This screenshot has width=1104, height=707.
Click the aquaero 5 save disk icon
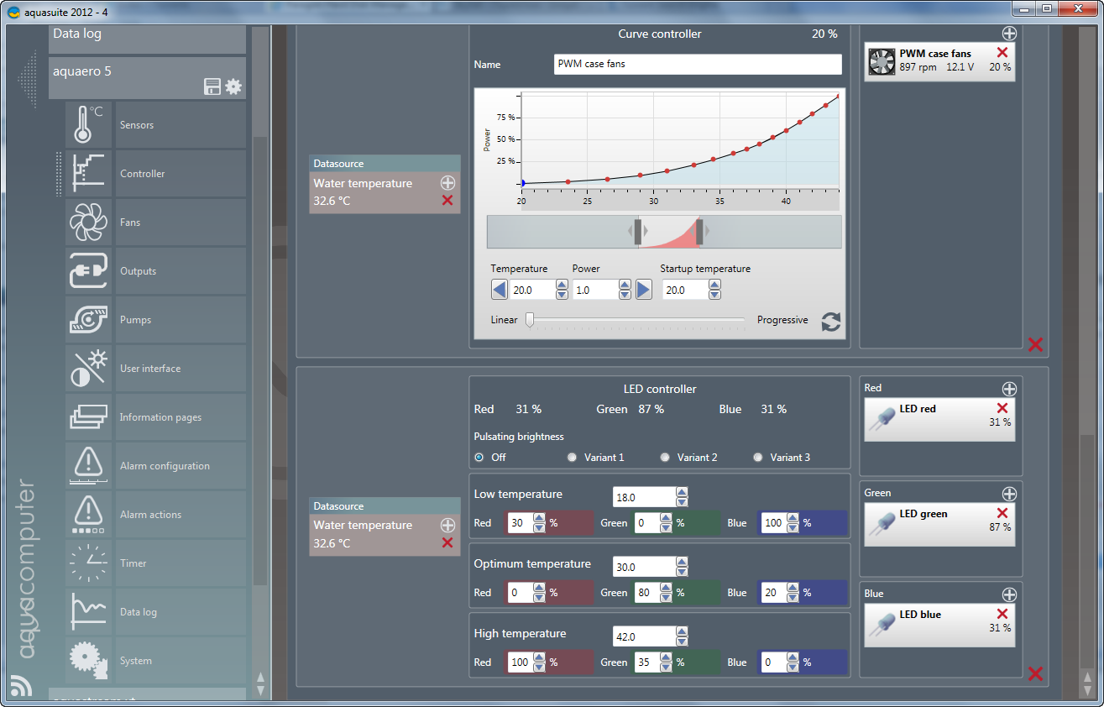click(x=212, y=86)
